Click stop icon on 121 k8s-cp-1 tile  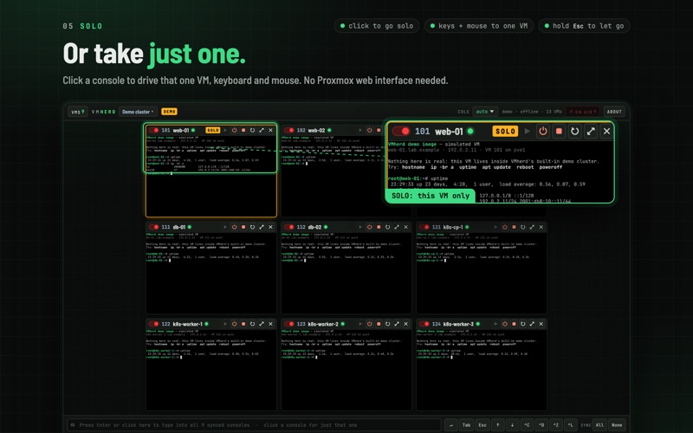click(514, 227)
